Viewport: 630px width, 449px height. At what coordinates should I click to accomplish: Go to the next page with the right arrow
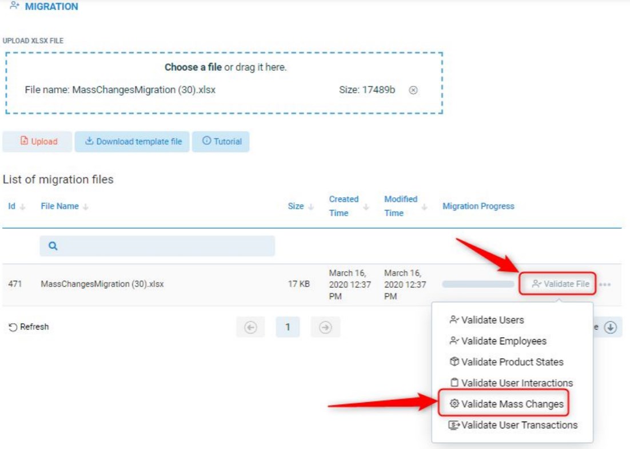325,327
